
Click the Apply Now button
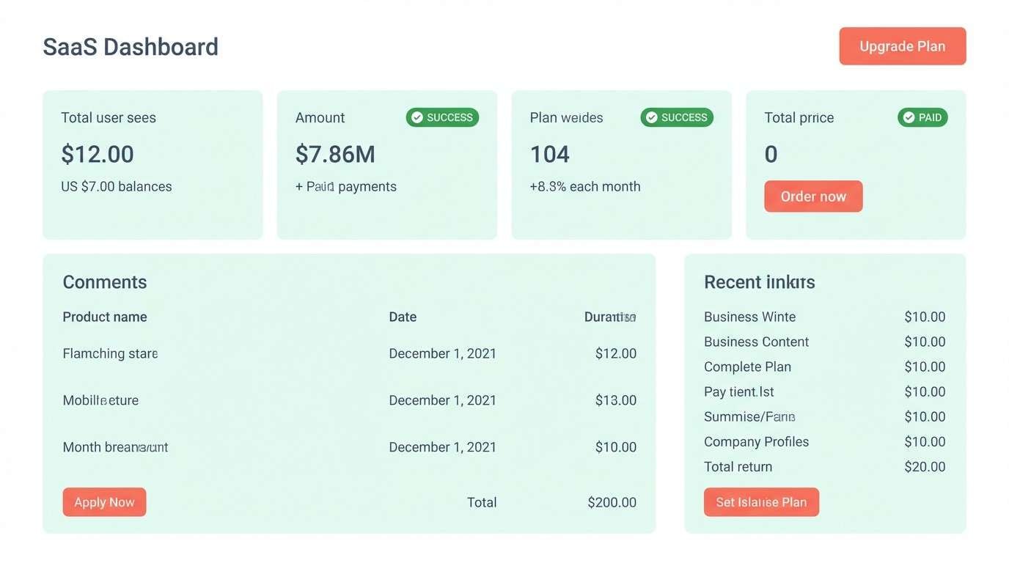click(x=104, y=502)
